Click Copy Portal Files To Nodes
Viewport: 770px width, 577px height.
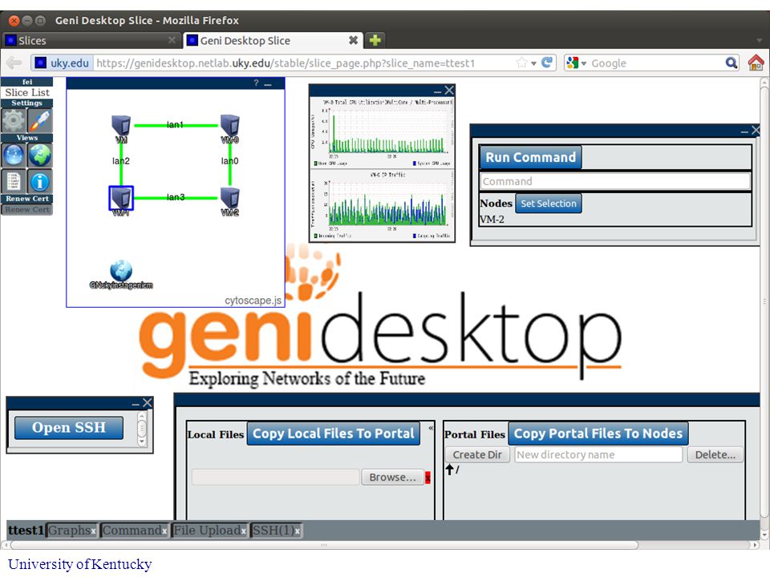[x=598, y=434]
